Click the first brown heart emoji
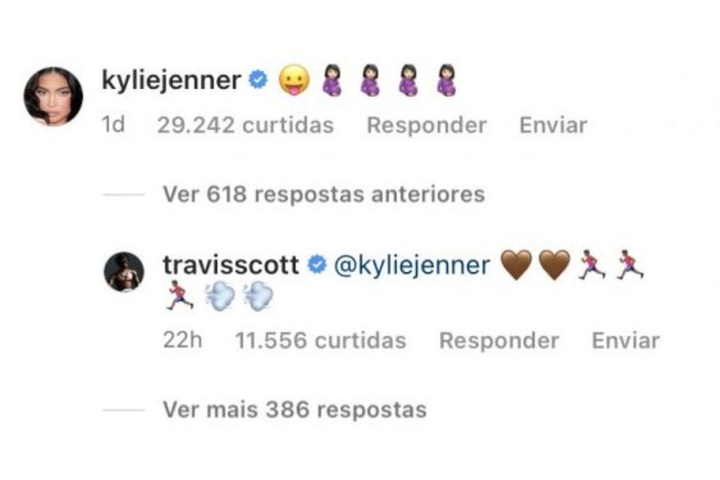The image size is (720, 480). tap(516, 265)
